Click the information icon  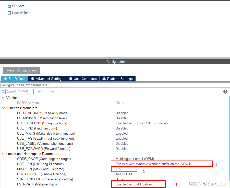point(225,92)
